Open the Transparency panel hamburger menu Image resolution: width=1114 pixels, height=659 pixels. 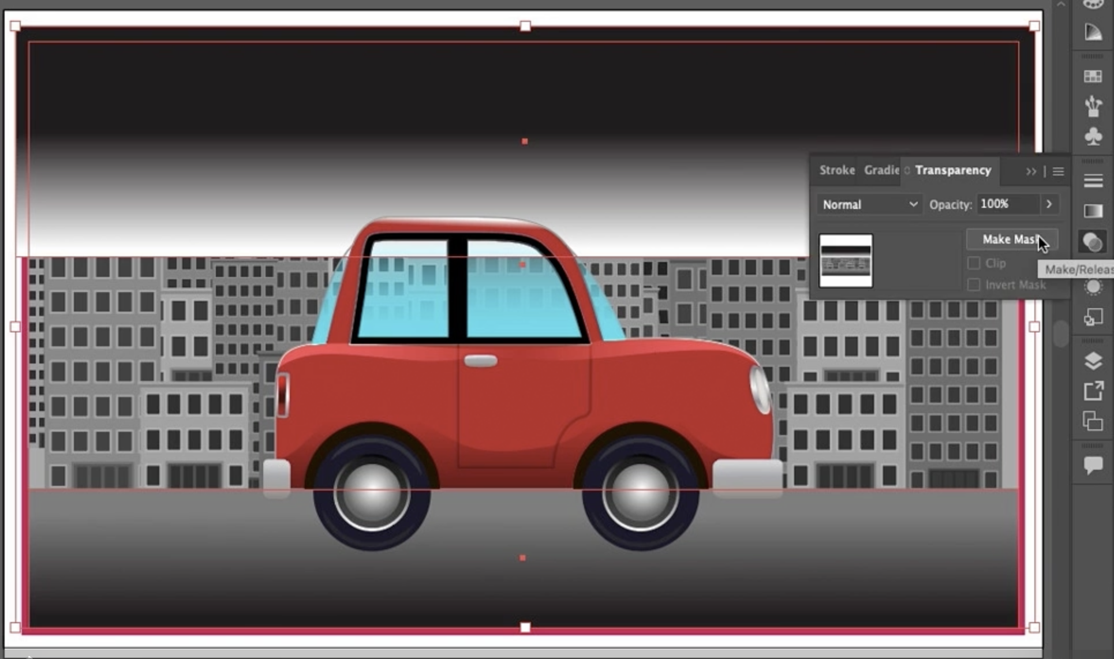tap(1058, 171)
